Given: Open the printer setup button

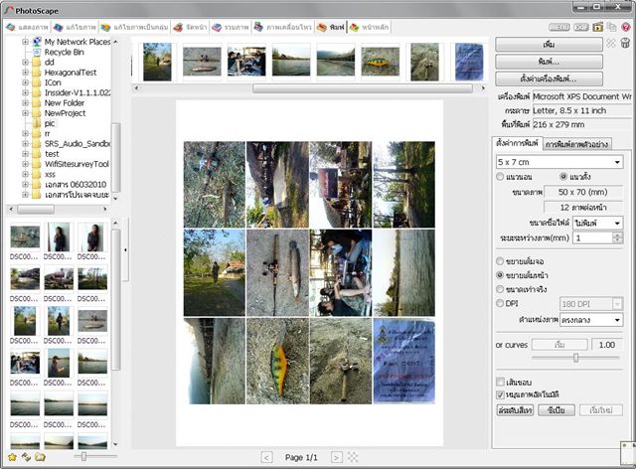Looking at the screenshot, I should (x=549, y=78).
